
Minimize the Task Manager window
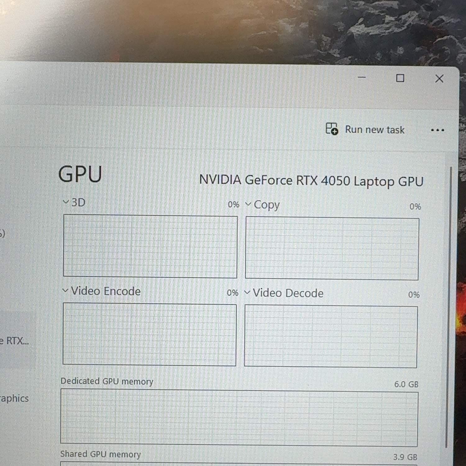362,77
